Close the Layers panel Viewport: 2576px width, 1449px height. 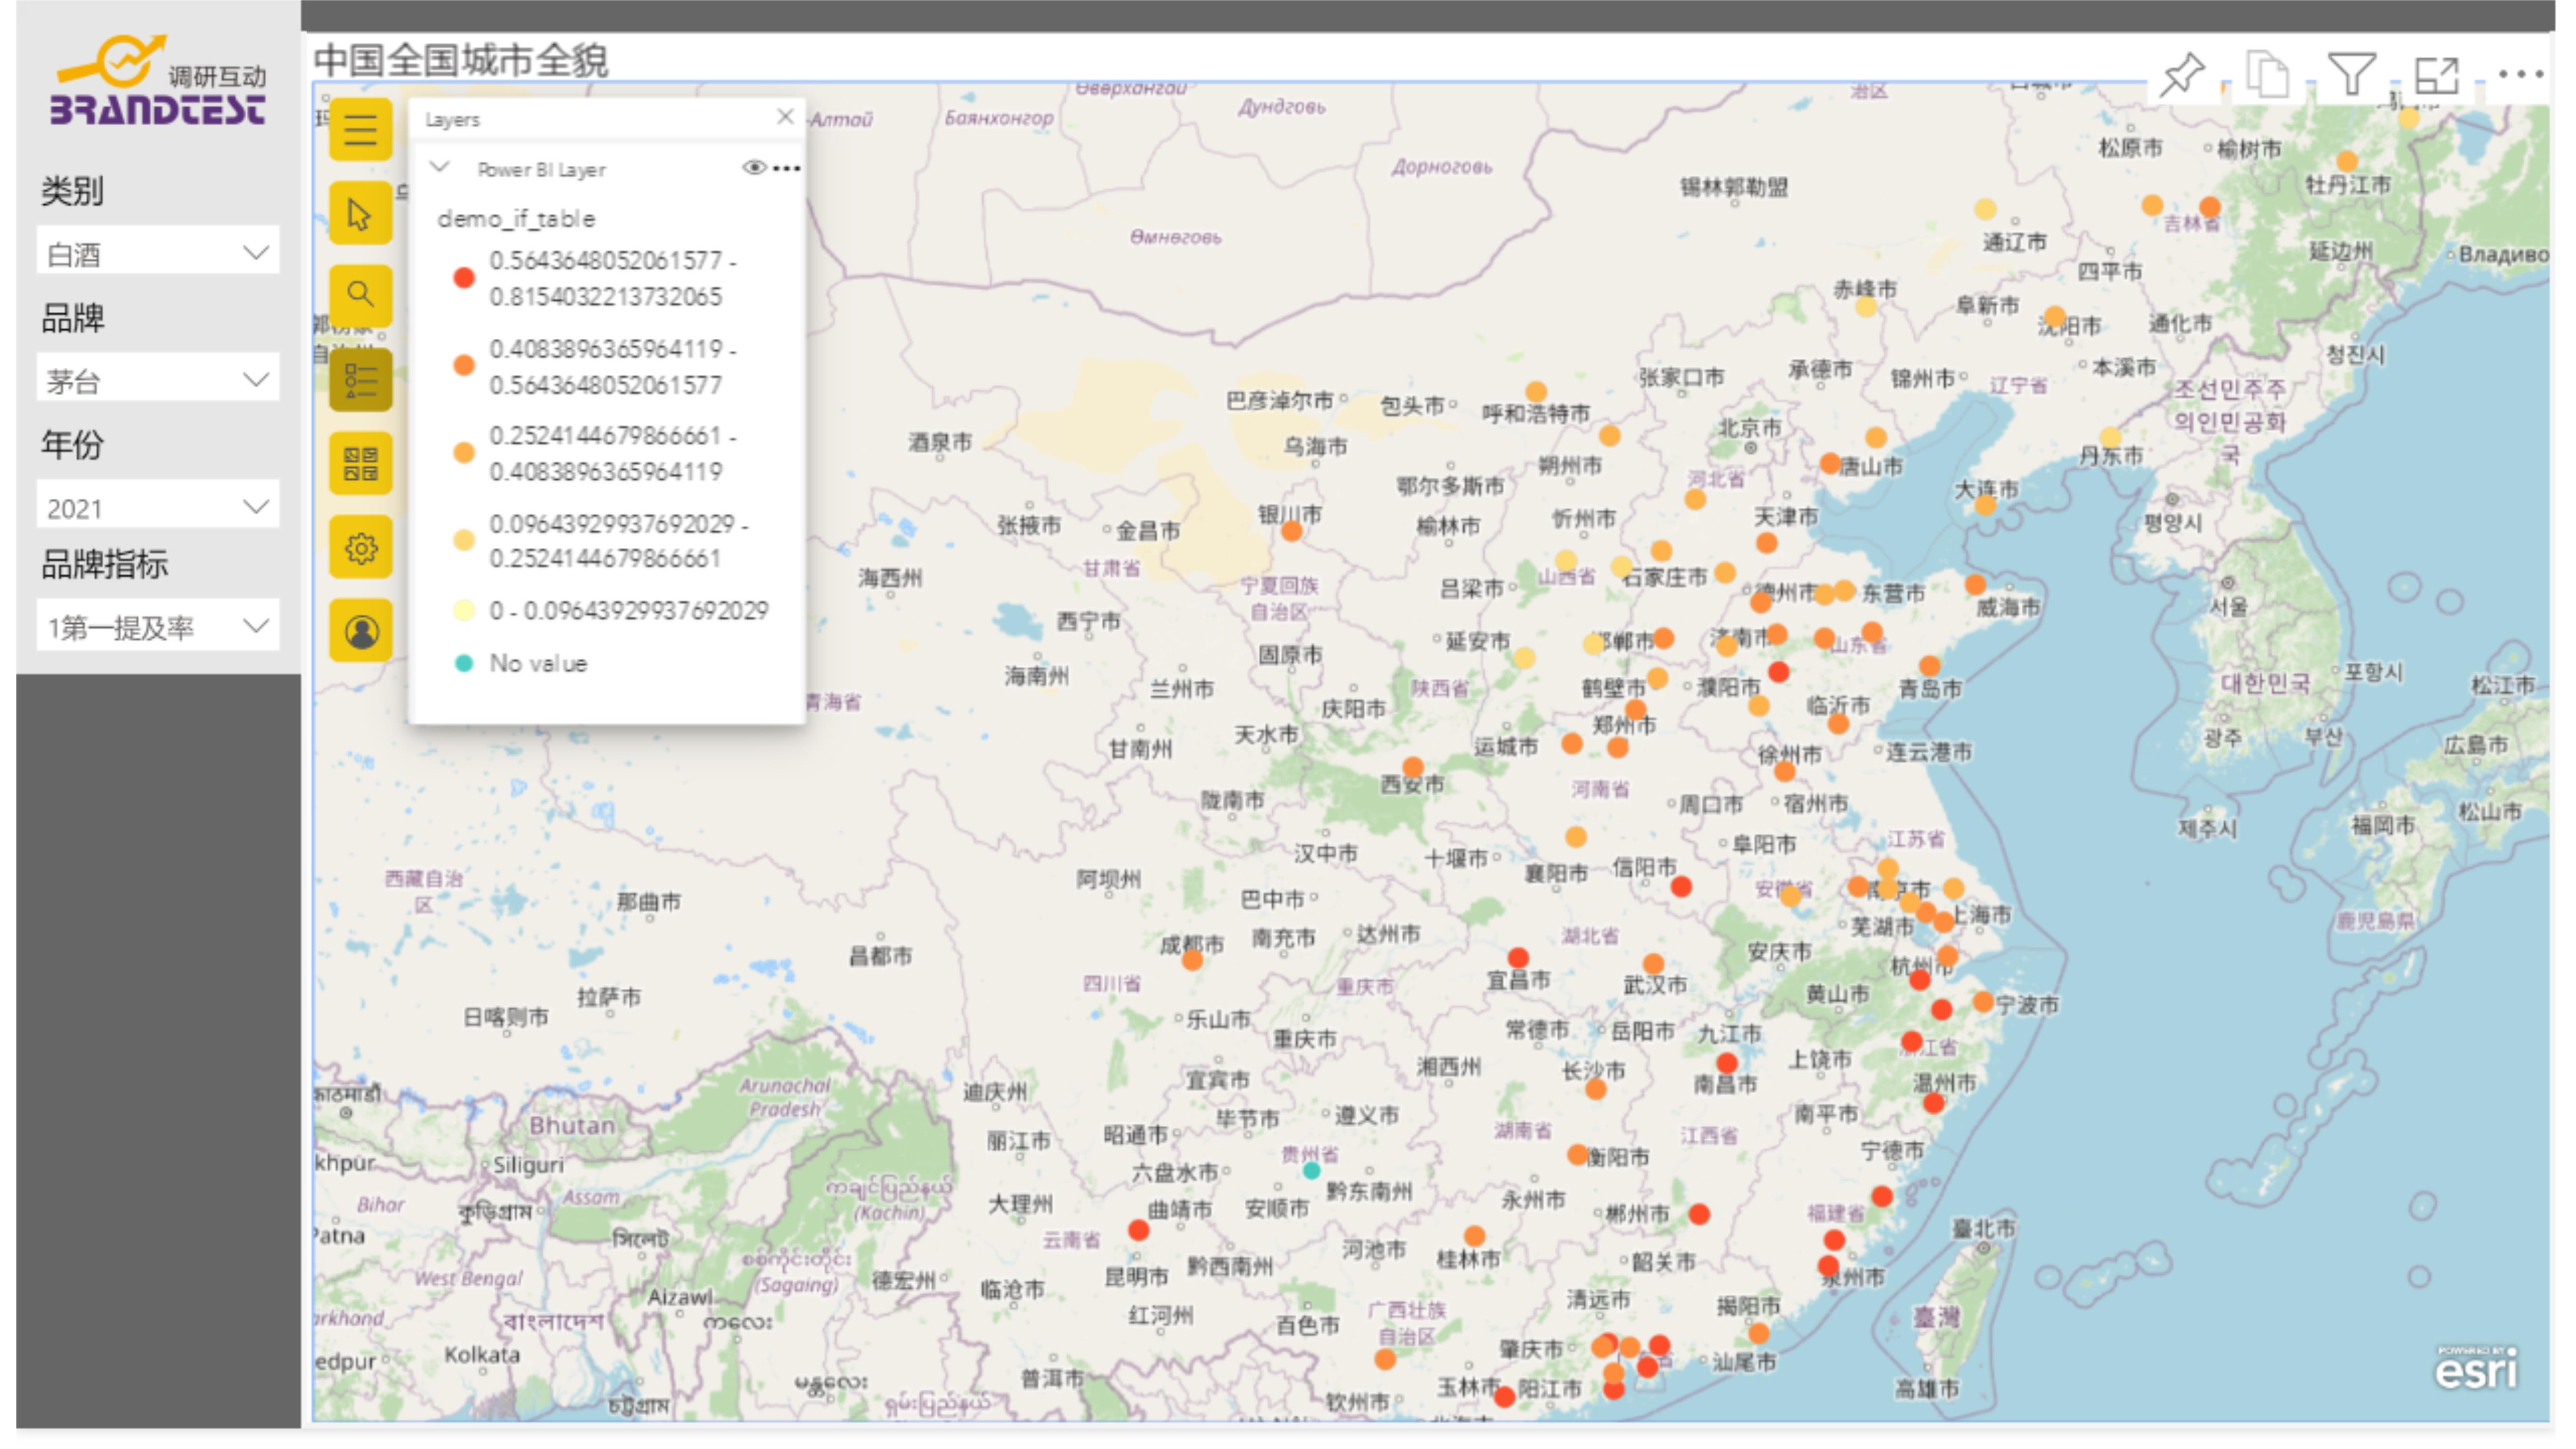pos(785,117)
